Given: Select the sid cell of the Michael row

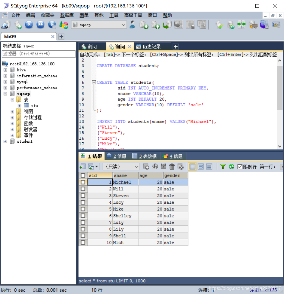Looking at the screenshot, I should (x=100, y=182).
